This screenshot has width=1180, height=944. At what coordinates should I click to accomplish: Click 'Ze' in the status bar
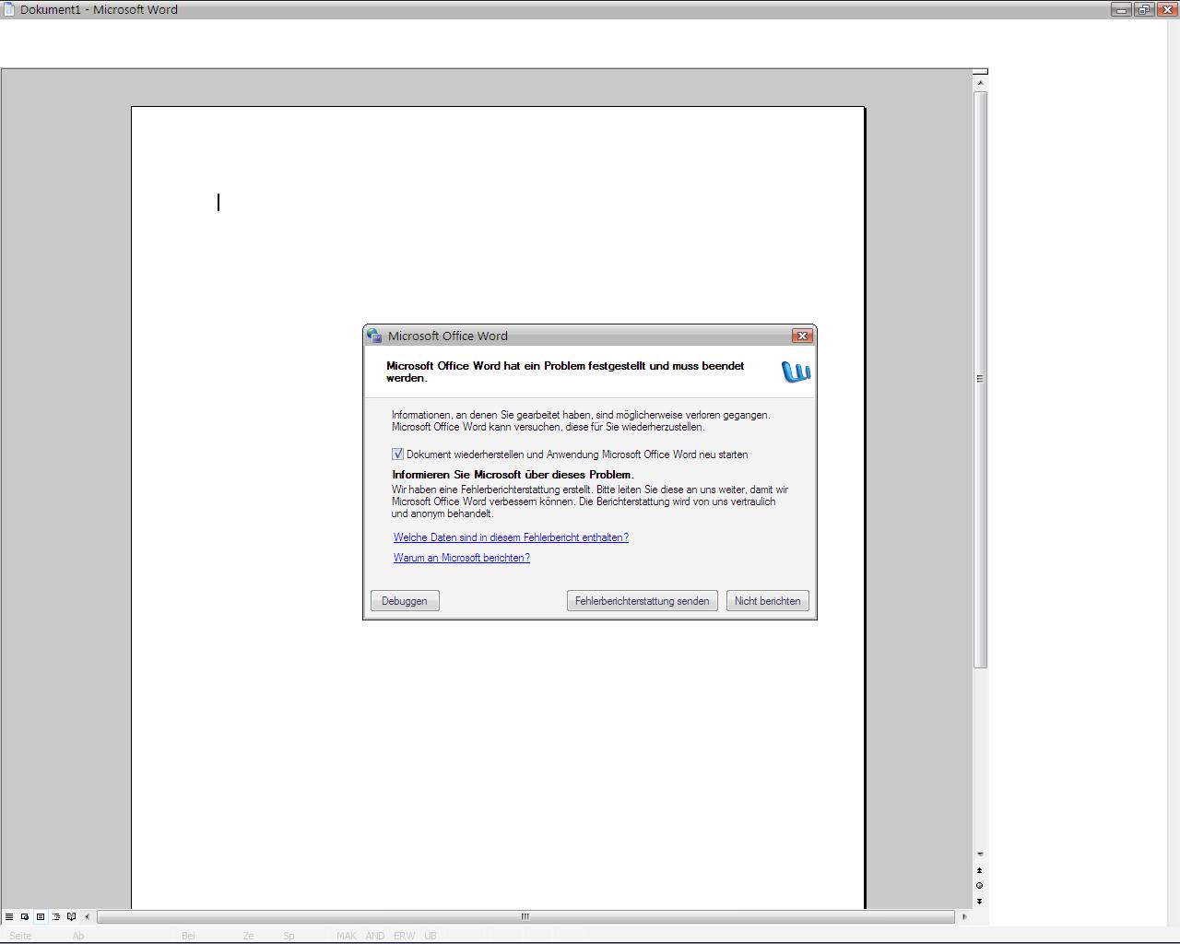point(248,936)
